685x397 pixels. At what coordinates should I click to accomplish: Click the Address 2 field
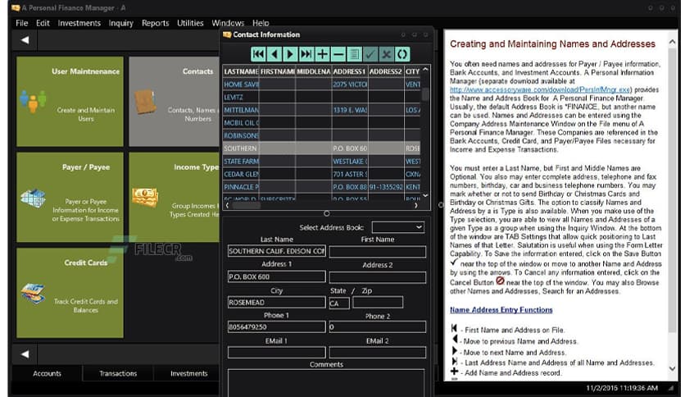[x=378, y=277]
